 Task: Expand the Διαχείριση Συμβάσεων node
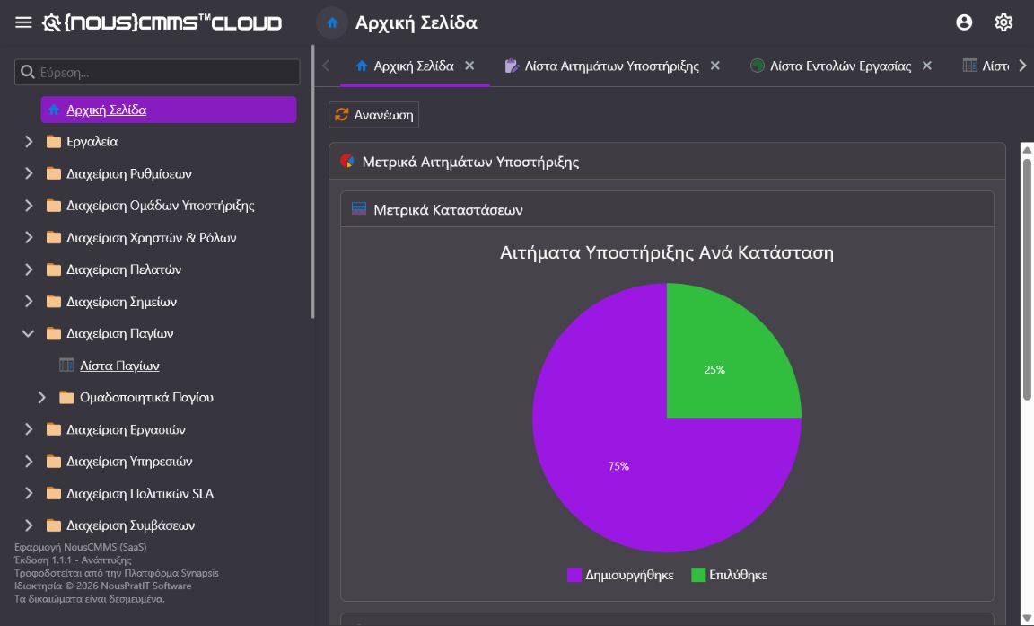(29, 525)
